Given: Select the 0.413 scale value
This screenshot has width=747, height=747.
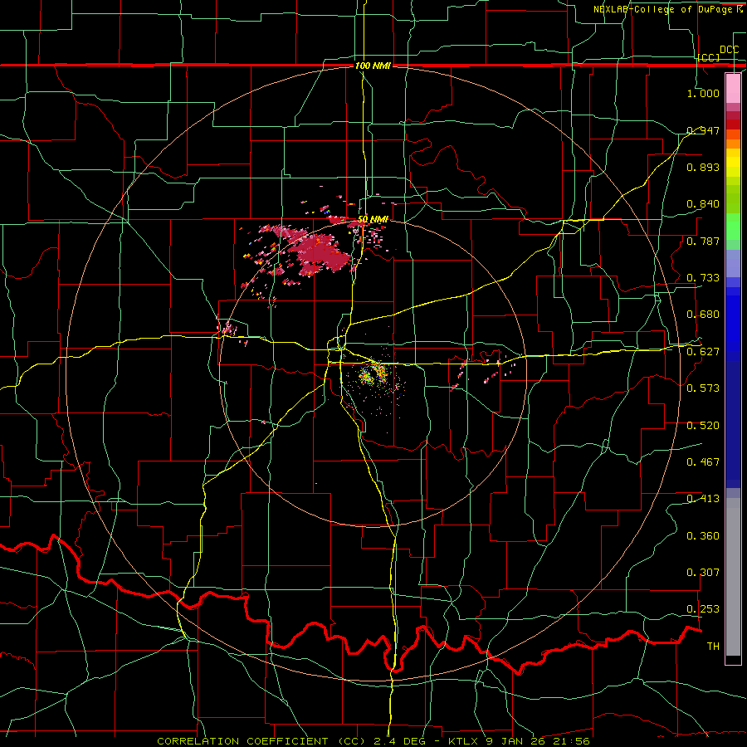Looking at the screenshot, I should [703, 499].
